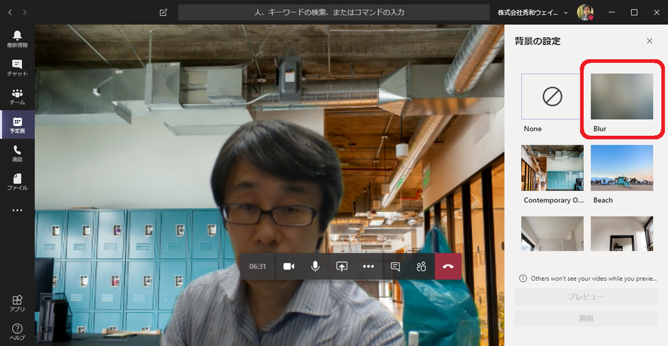This screenshot has width=668, height=346.
Task: Click the info icon beside preview notice
Action: [523, 279]
